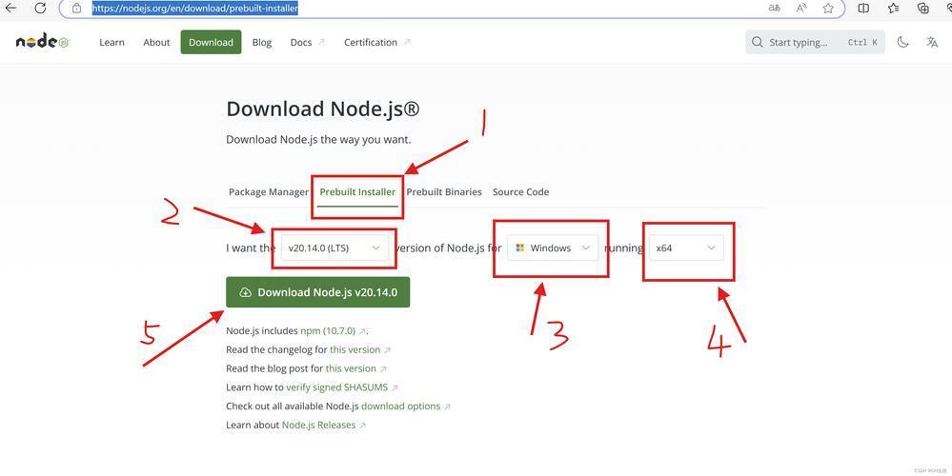Switch to Package Manager tab
The image size is (952, 476).
coord(269,191)
